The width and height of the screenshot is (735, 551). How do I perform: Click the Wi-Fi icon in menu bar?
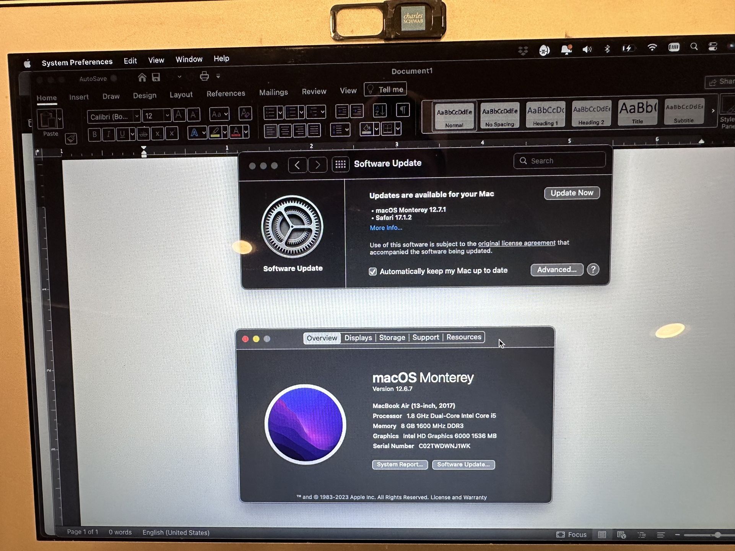click(x=652, y=47)
